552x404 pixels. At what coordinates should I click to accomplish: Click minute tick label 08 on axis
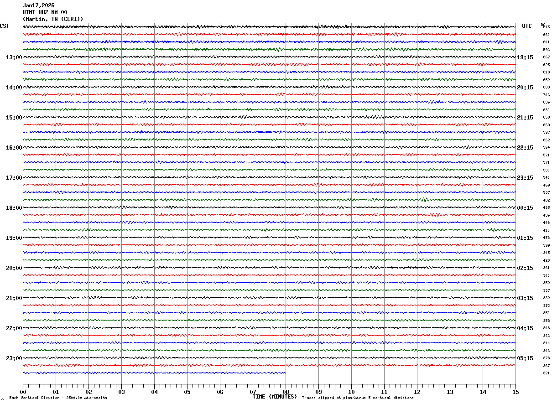click(x=286, y=392)
